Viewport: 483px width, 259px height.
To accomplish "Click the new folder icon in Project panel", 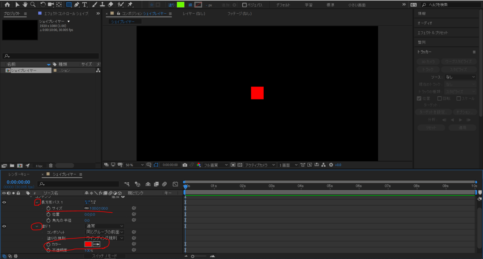I will tap(12, 166).
